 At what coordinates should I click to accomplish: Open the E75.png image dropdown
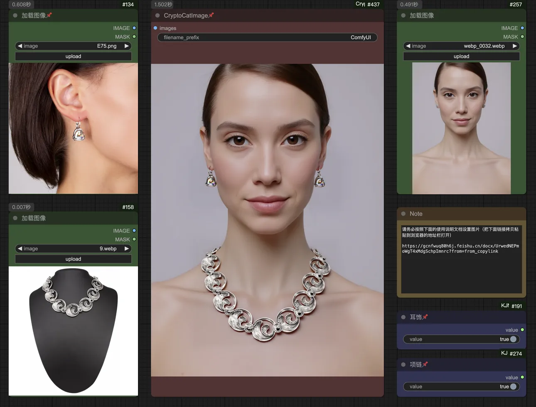73,46
